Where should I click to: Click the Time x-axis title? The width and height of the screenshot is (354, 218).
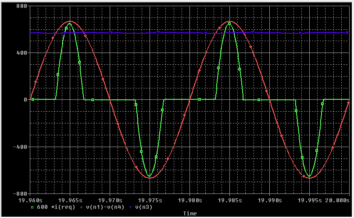(x=190, y=214)
